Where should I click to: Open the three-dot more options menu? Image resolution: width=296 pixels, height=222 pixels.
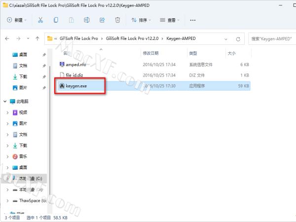pyautogui.click(x=192, y=20)
